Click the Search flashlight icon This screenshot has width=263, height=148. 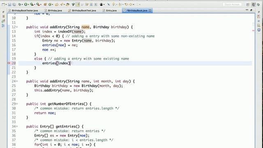[x=62, y=5]
